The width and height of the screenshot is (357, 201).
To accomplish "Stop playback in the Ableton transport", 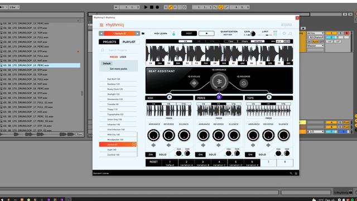I will coord(152,7).
